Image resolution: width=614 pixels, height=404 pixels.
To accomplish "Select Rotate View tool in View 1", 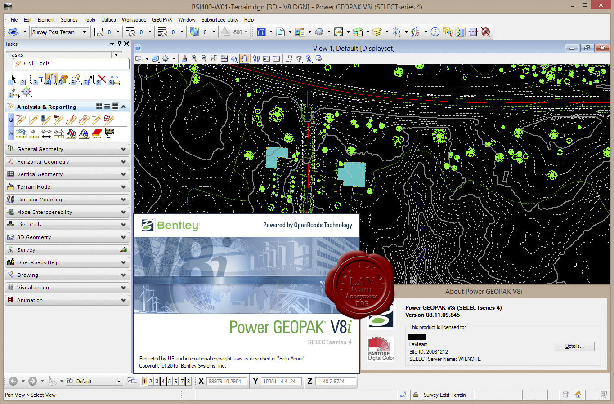I will click(x=234, y=58).
